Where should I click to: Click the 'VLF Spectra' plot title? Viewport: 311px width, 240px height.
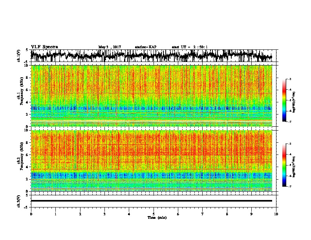point(44,47)
